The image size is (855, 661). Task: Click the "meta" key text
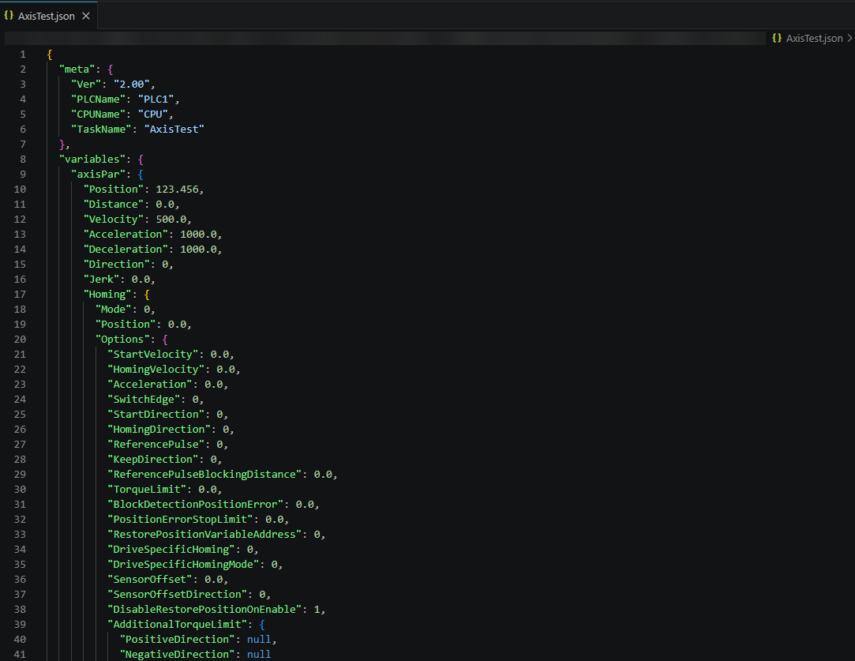[x=77, y=69]
